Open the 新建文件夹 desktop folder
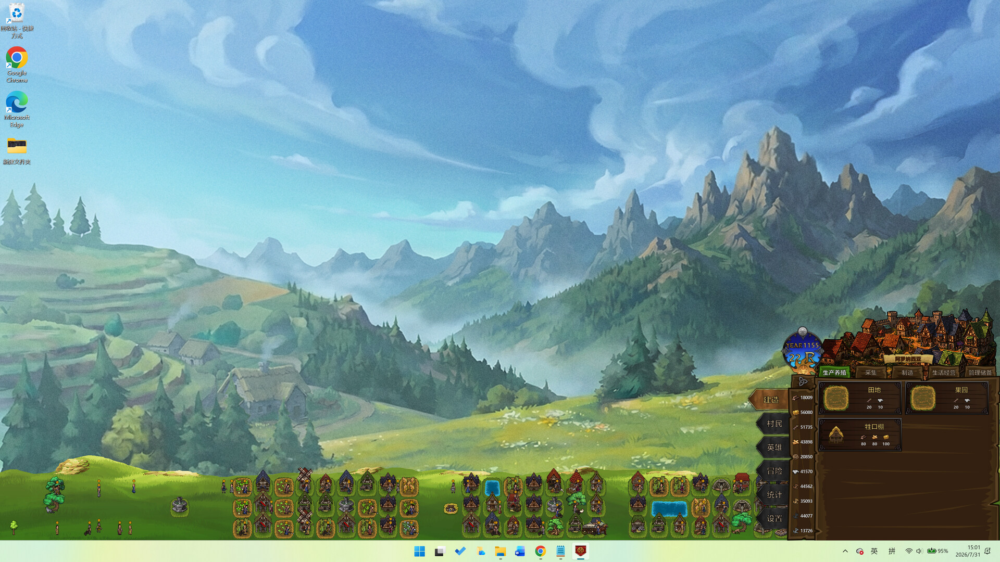The height and width of the screenshot is (562, 1000). coord(17,151)
